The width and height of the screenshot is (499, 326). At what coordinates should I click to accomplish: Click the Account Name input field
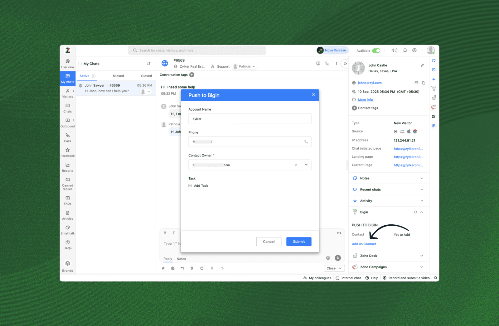tap(249, 119)
